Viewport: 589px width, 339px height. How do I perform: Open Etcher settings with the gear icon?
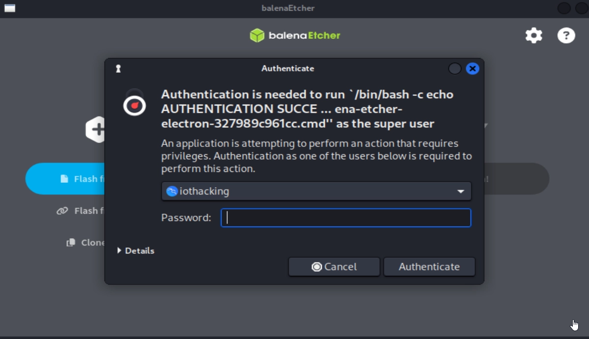[533, 35]
